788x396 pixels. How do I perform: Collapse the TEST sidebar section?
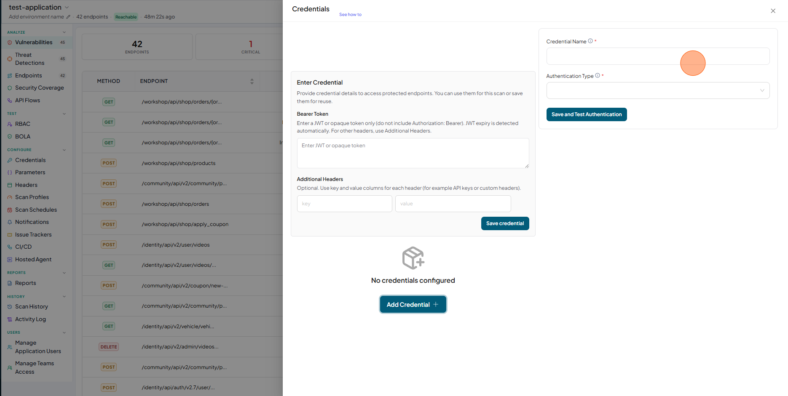[x=64, y=114]
